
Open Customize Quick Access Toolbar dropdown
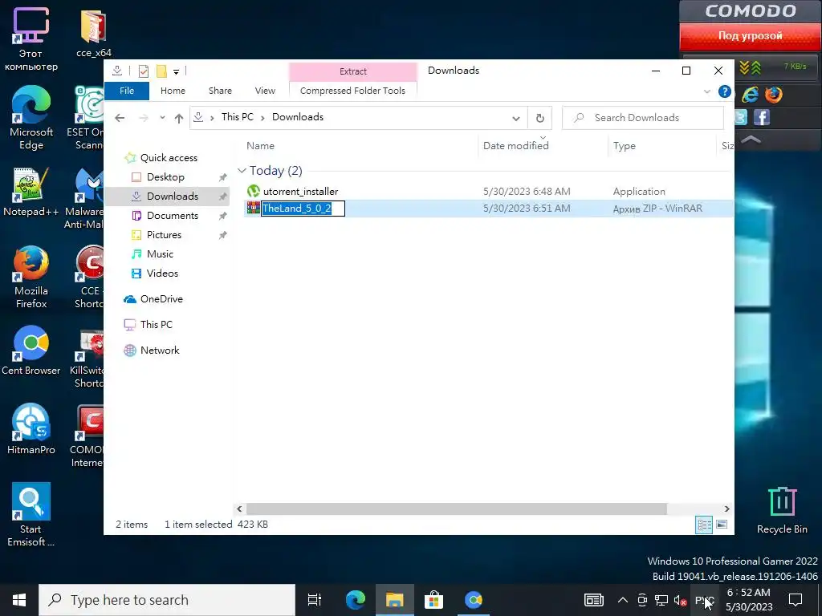point(176,71)
